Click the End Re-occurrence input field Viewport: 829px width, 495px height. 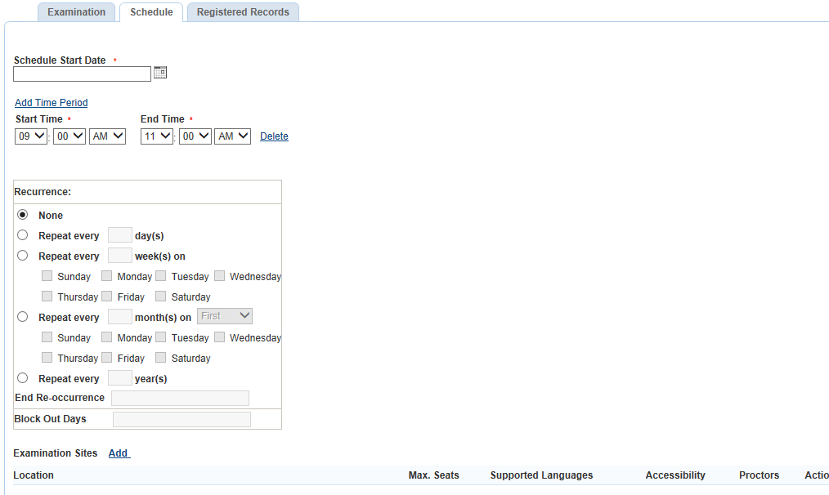[x=180, y=399]
